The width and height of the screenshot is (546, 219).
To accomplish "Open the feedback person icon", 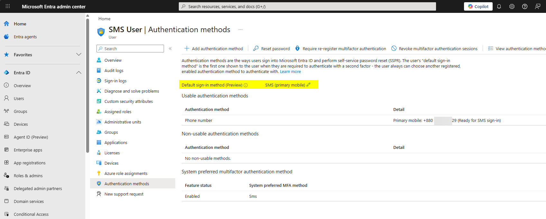I will (x=538, y=6).
